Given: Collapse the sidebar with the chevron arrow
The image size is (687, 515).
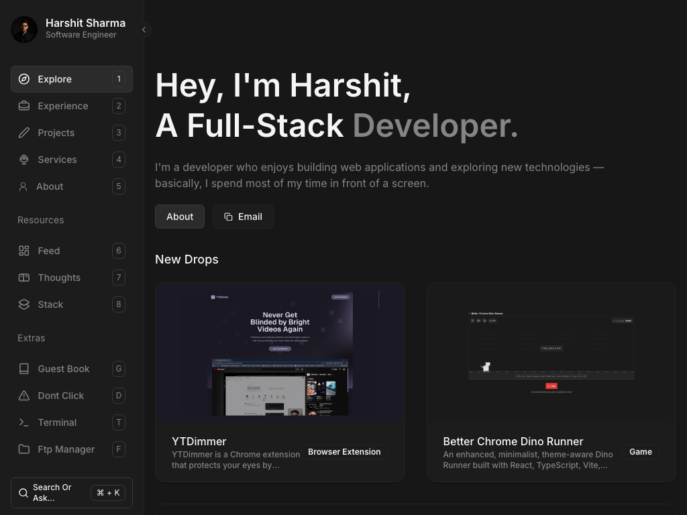Looking at the screenshot, I should point(144,30).
